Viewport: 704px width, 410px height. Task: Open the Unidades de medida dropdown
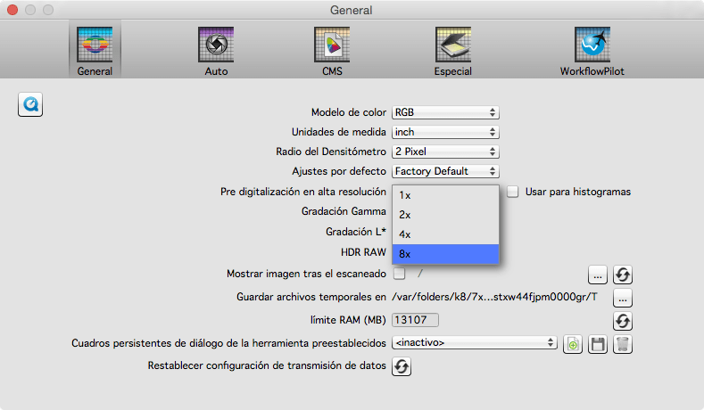click(445, 132)
